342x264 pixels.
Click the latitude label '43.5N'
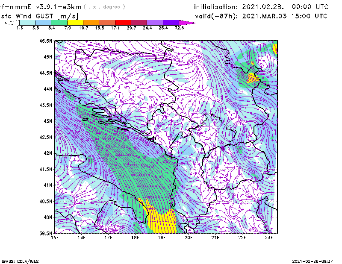coord(46,105)
